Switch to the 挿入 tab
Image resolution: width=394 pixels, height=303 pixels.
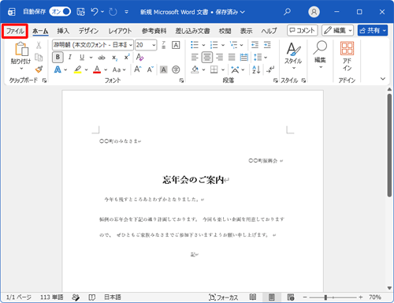tap(63, 31)
